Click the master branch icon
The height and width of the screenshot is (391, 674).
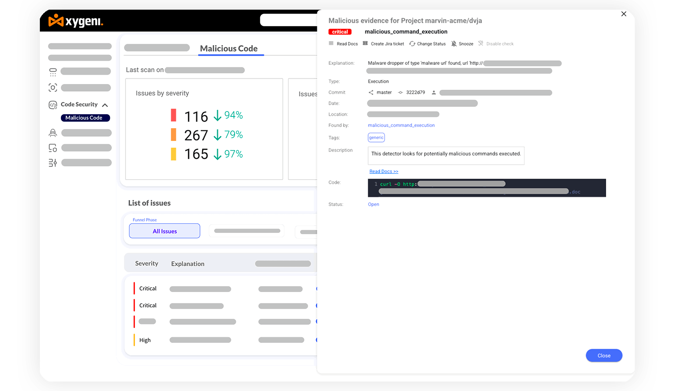(x=371, y=92)
